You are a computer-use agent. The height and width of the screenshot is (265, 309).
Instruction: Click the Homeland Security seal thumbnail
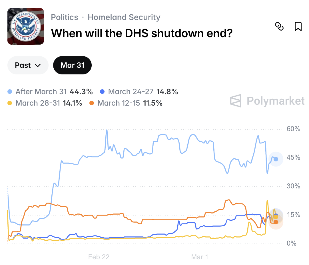(26, 26)
